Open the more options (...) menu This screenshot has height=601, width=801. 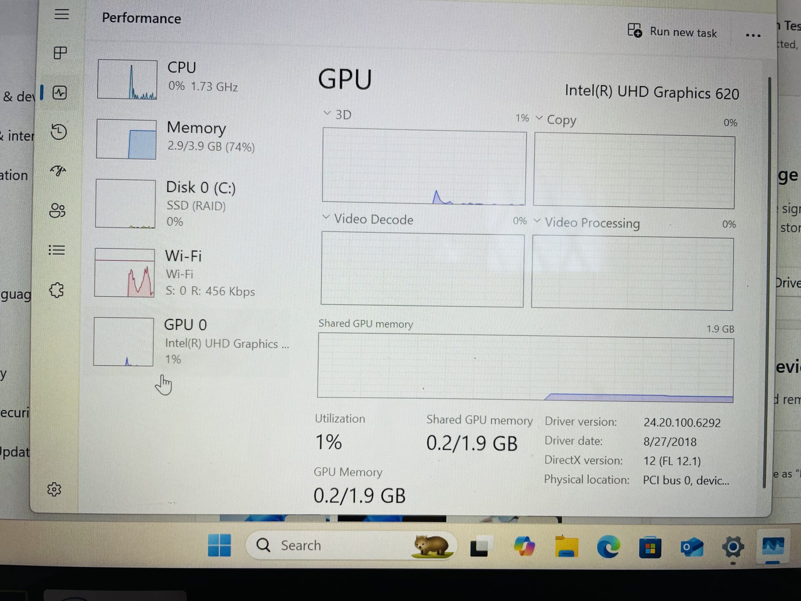tap(753, 35)
